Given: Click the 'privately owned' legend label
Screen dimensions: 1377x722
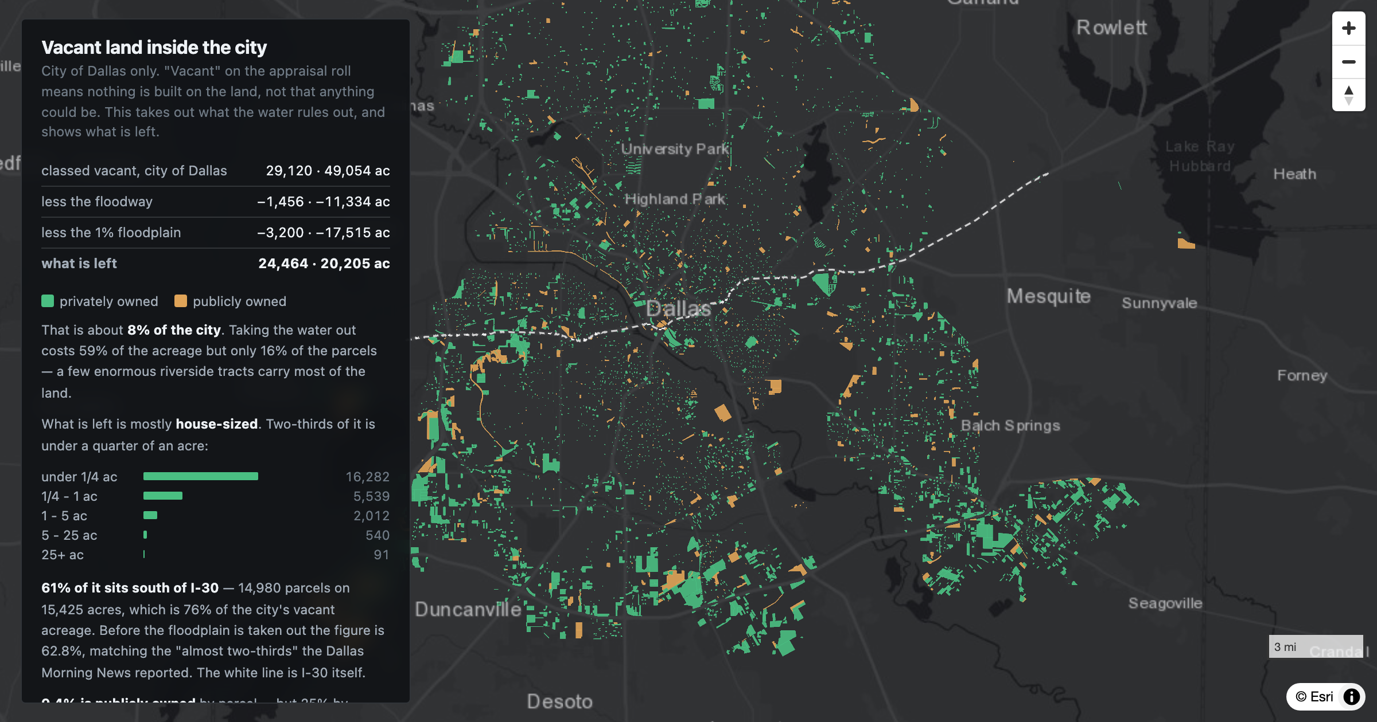Looking at the screenshot, I should tap(109, 301).
